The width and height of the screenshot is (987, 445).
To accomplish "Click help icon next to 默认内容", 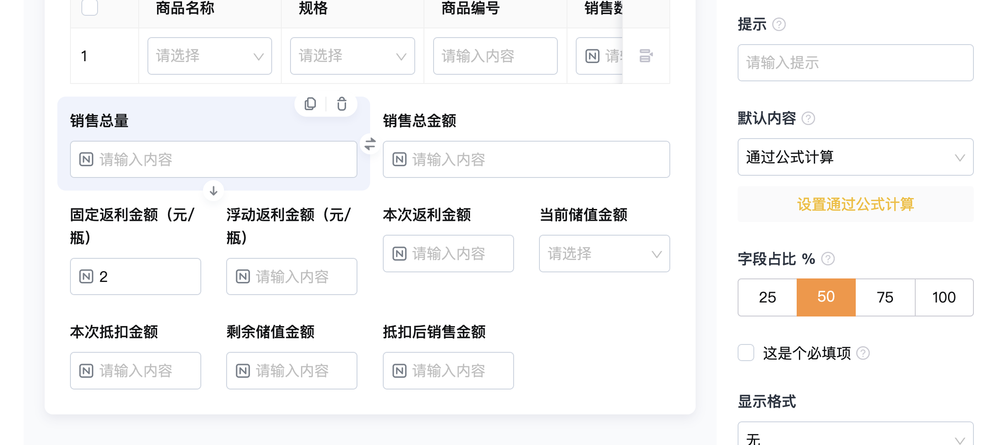I will click(x=808, y=118).
